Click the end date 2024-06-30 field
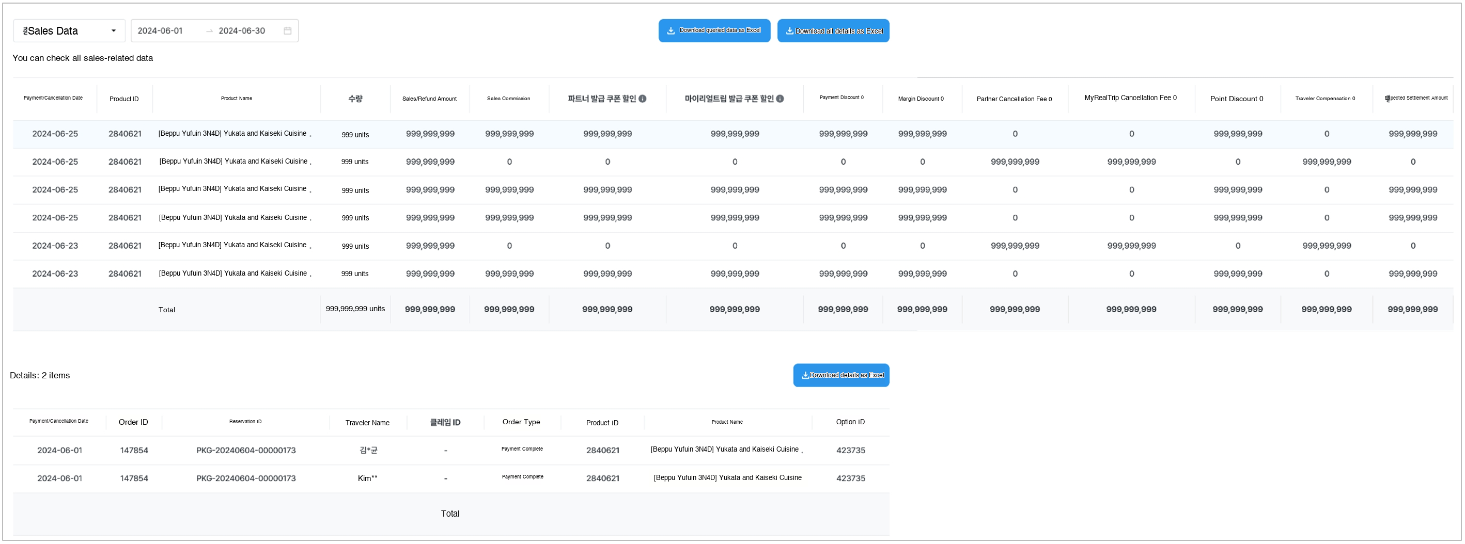 242,30
